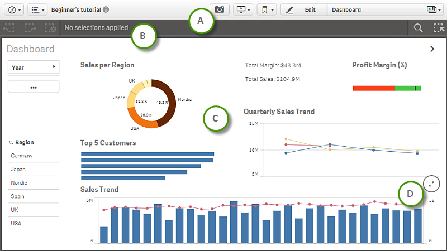Select Germany in the Region list
The width and height of the screenshot is (447, 251).
click(x=22, y=156)
